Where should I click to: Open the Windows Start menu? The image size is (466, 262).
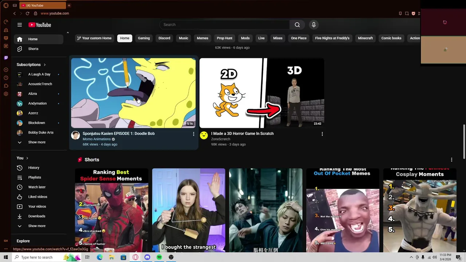coord(6,257)
